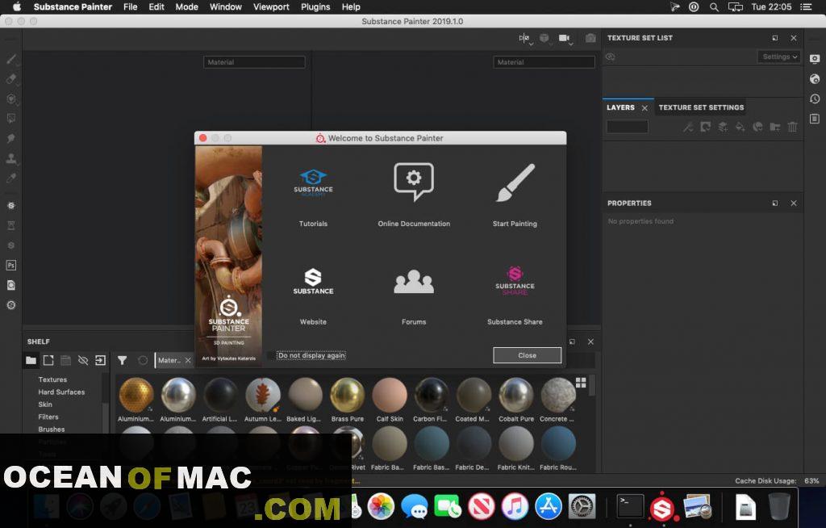The image size is (826, 528).
Task: Select the Clone stamp tool in left toolbar
Action: [11, 158]
